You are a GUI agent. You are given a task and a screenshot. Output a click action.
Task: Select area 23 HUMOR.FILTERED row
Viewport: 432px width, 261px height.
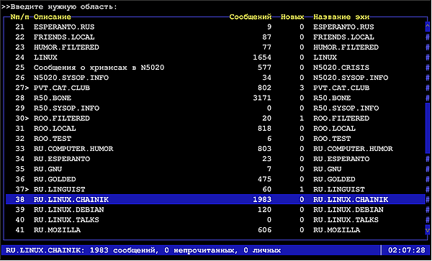coord(215,47)
